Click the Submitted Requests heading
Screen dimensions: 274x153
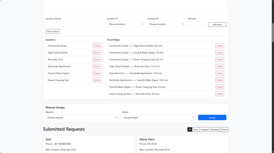tap(64, 129)
